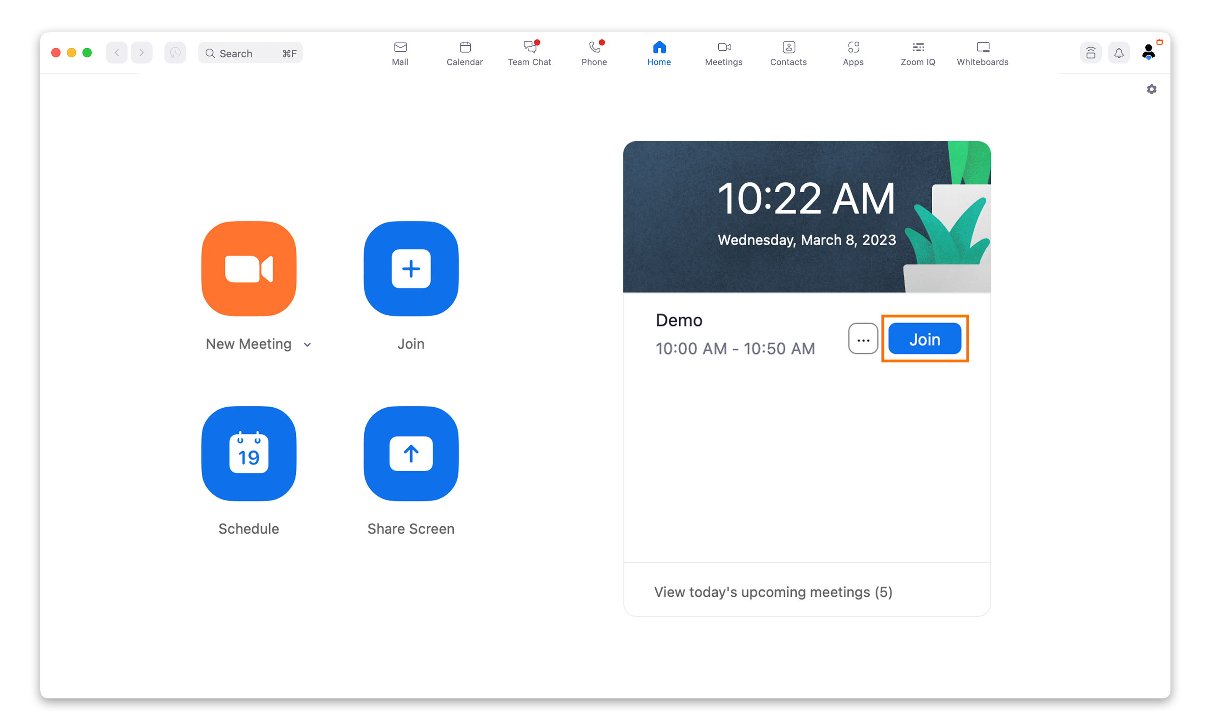Screen dimensions: 1220x724
Task: Expand the New Meeting dropdown arrow
Action: click(x=308, y=344)
